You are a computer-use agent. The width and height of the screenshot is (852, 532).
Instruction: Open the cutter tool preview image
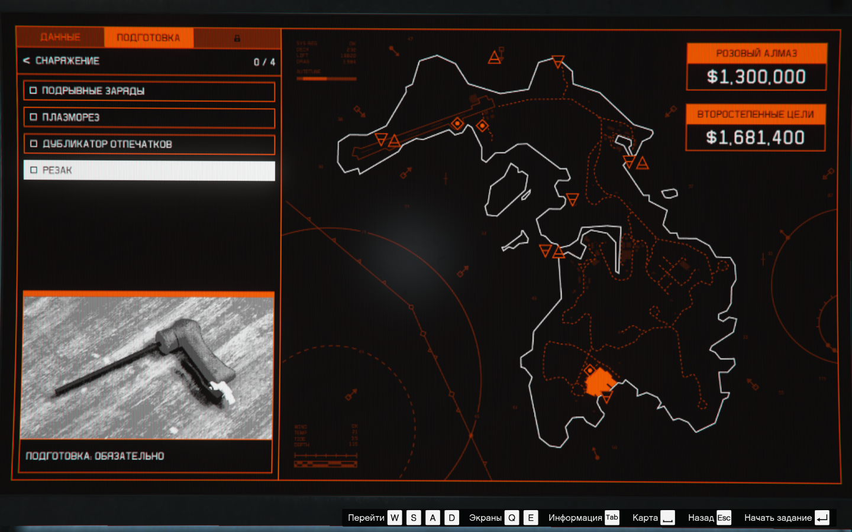[x=147, y=368]
